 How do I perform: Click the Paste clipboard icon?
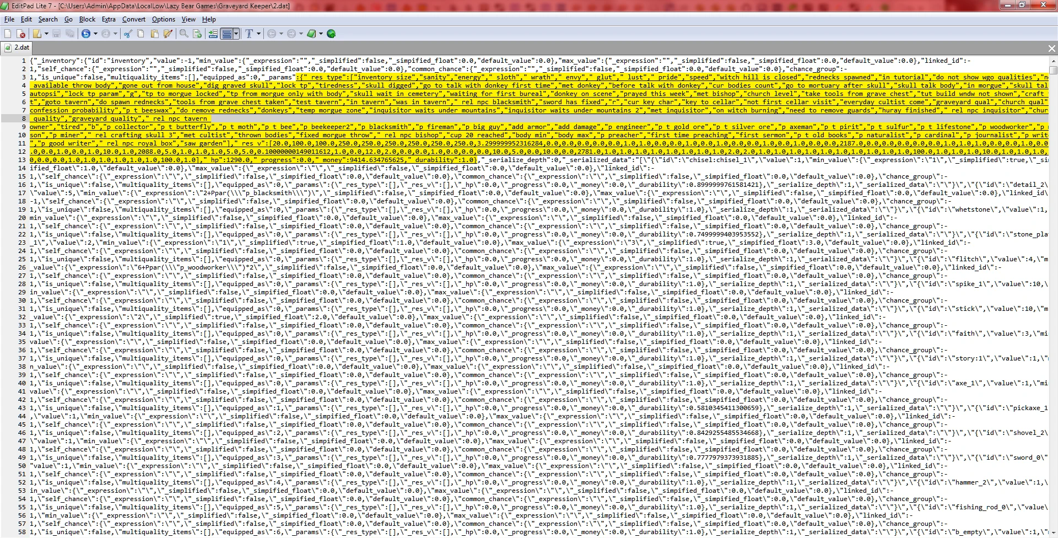(x=154, y=34)
